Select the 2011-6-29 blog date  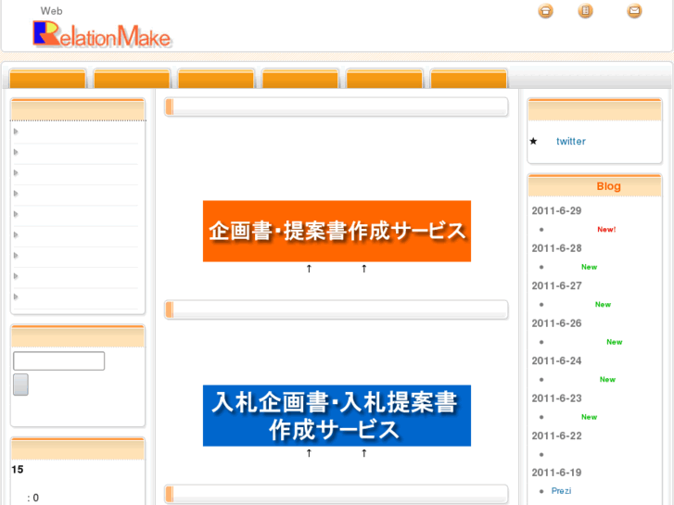tap(556, 210)
